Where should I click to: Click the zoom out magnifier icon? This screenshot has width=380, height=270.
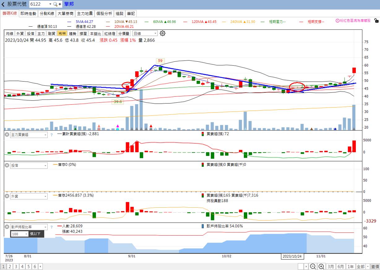tap(313, 267)
